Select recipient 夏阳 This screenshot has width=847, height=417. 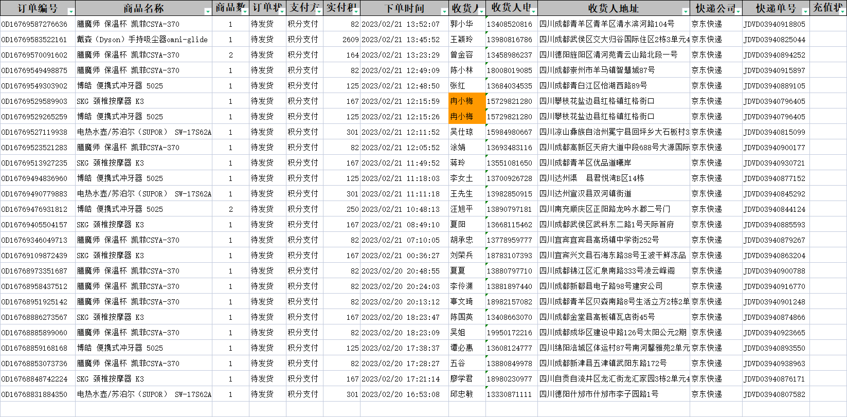tap(467, 225)
